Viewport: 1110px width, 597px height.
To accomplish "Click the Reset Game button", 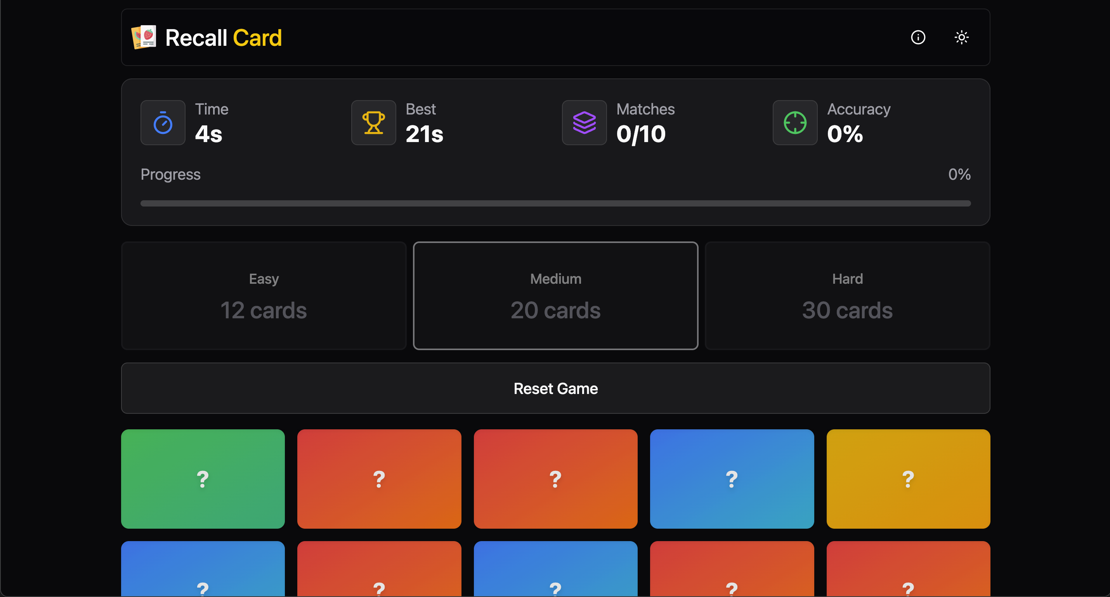I will [555, 389].
